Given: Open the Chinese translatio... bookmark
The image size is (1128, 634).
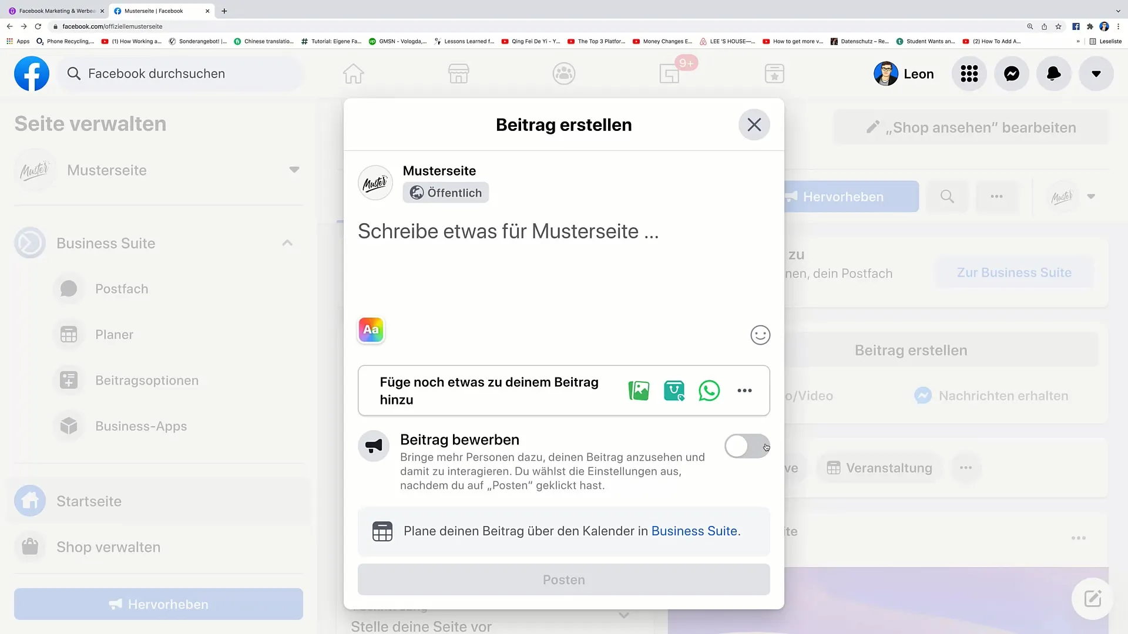Looking at the screenshot, I should 264,41.
